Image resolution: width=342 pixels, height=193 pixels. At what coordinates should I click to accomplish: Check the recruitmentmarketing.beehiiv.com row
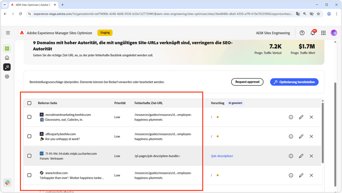pyautogui.click(x=29, y=117)
